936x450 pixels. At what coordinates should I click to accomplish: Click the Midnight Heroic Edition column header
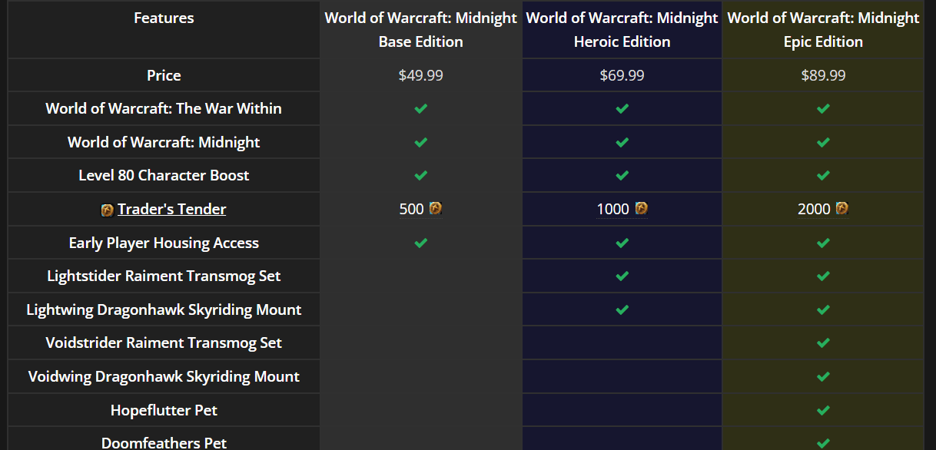pyautogui.click(x=622, y=29)
